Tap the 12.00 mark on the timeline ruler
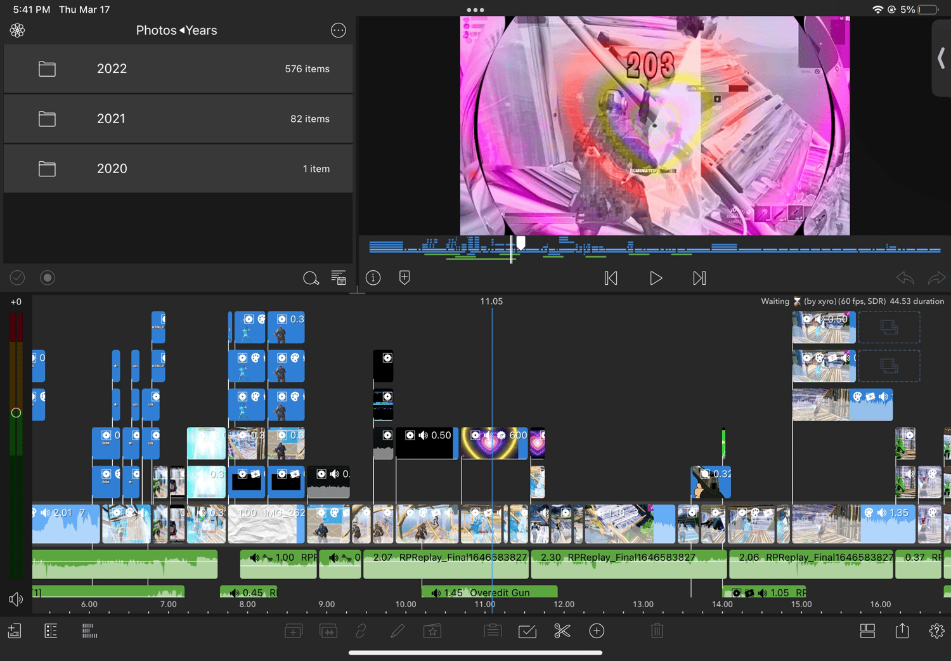951x661 pixels. (564, 605)
